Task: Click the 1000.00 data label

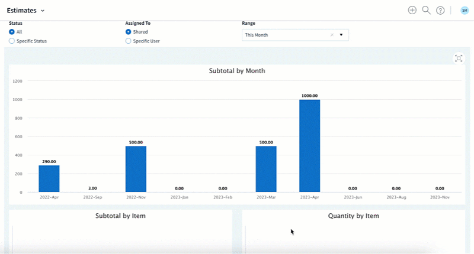Action: pyautogui.click(x=309, y=96)
